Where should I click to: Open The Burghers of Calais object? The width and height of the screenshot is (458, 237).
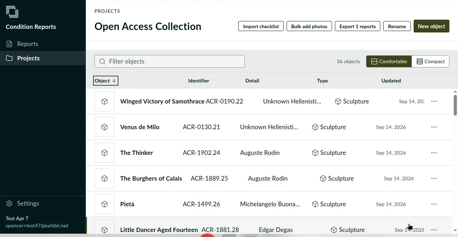[151, 178]
